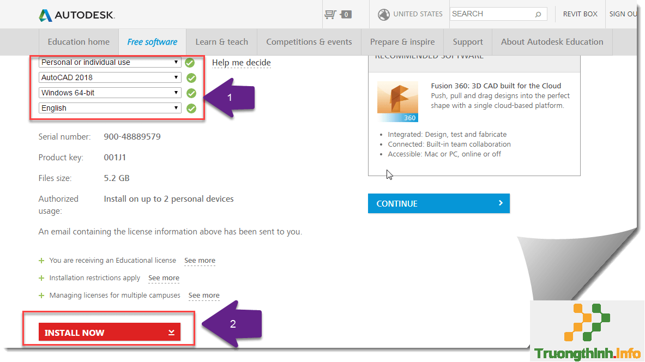Click the Fusion 360 heading text

tap(496, 86)
